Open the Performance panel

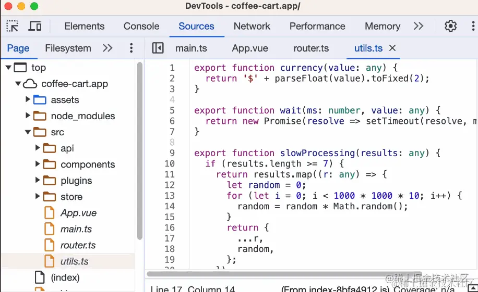tap(317, 26)
